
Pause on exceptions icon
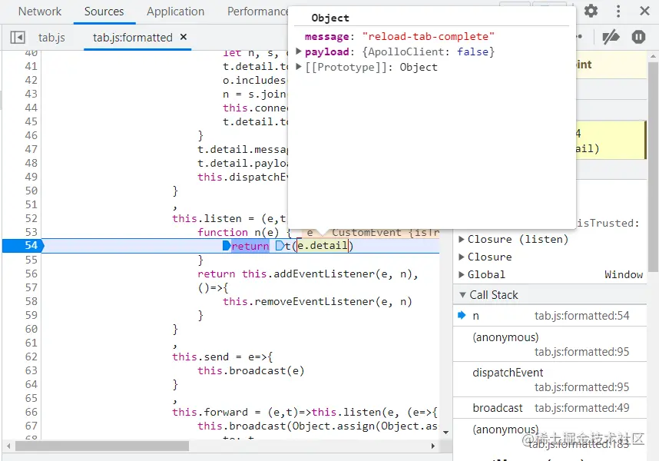(x=638, y=37)
